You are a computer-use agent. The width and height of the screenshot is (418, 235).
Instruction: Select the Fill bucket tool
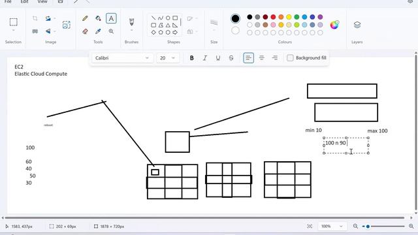[98, 18]
